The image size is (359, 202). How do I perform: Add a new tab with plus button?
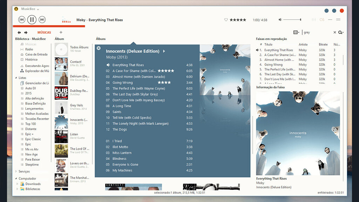click(x=61, y=32)
